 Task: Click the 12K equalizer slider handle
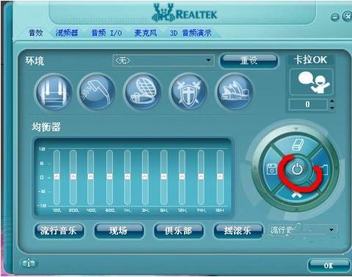click(x=182, y=176)
